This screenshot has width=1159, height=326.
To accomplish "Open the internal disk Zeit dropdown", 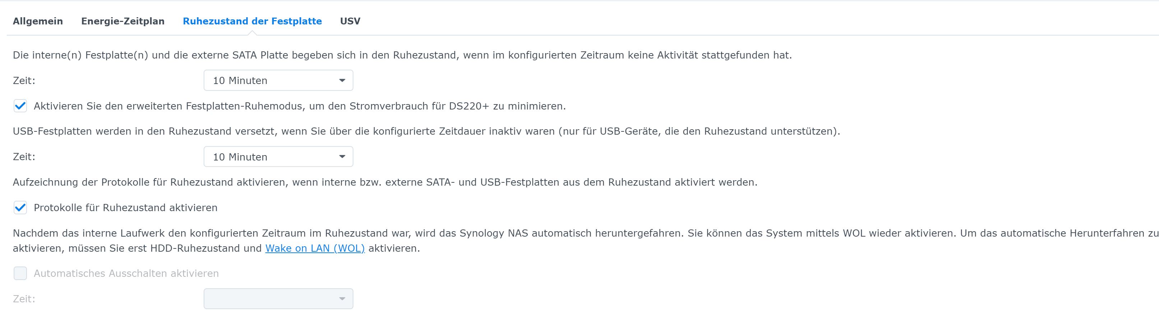I will pos(278,80).
